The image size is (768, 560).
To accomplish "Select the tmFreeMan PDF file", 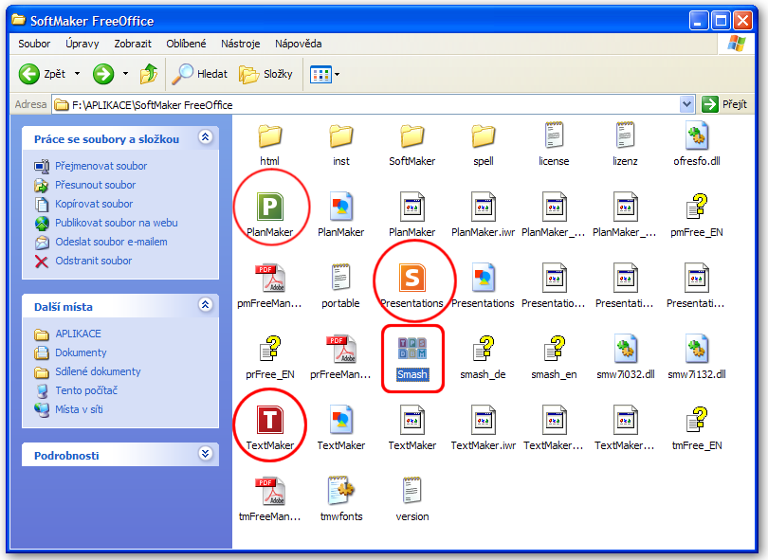I will pyautogui.click(x=269, y=498).
